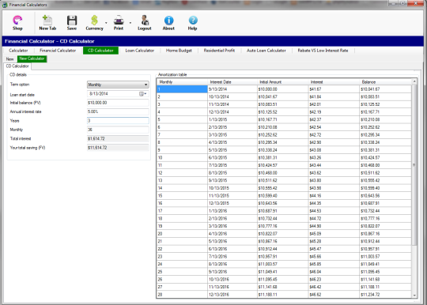Click the Logout icon
This screenshot has height=305, width=427.
pos(145,22)
